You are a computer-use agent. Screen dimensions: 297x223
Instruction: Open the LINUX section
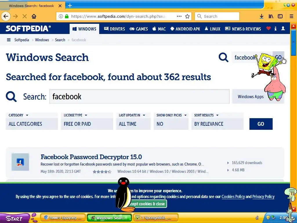tap(213, 29)
